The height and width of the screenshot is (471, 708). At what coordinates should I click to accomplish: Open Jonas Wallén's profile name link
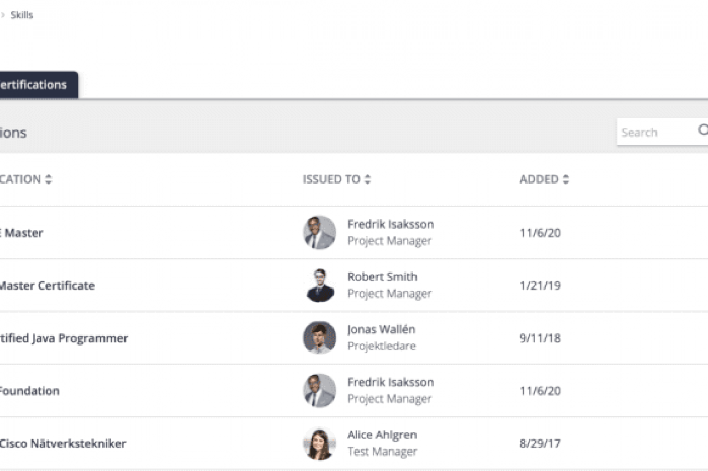click(381, 329)
